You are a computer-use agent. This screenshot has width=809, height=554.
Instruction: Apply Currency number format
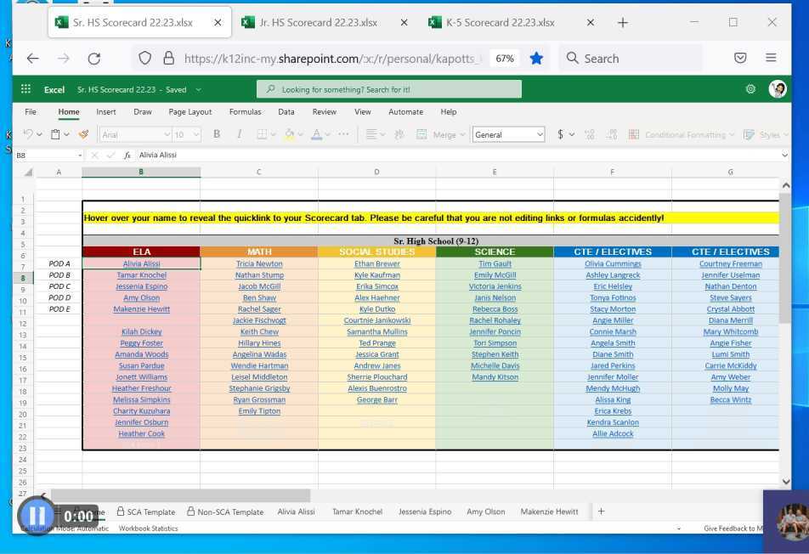pyautogui.click(x=560, y=134)
